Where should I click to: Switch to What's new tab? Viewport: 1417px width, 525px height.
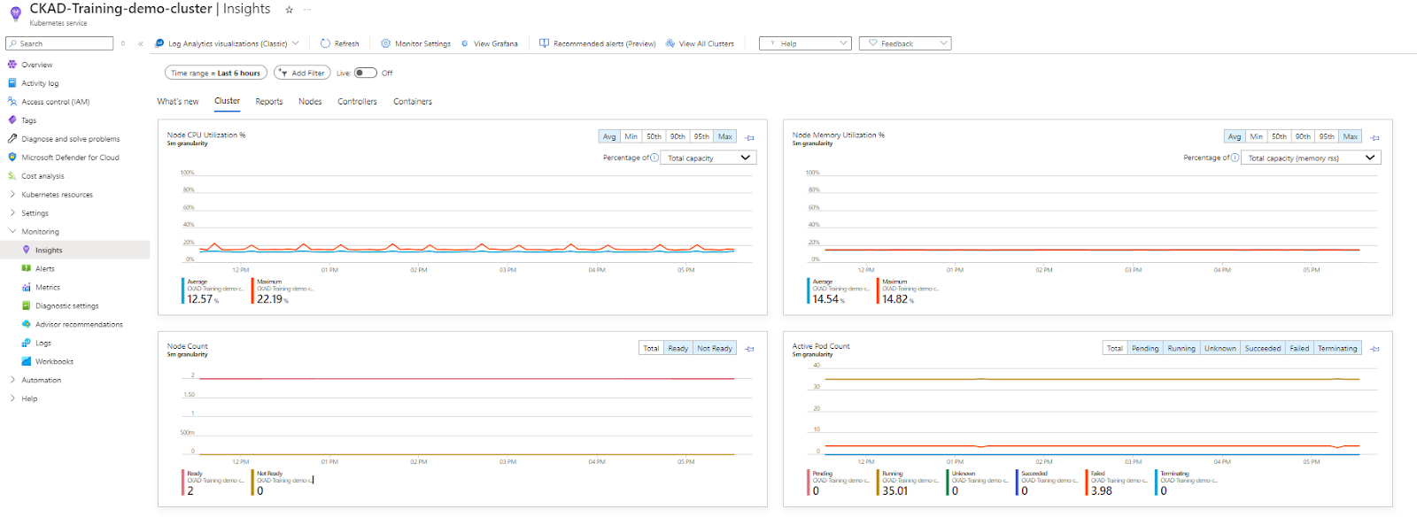tap(178, 102)
